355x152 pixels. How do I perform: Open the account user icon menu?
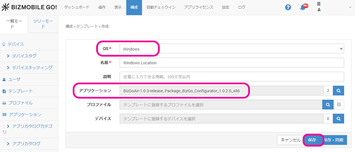click(x=319, y=9)
